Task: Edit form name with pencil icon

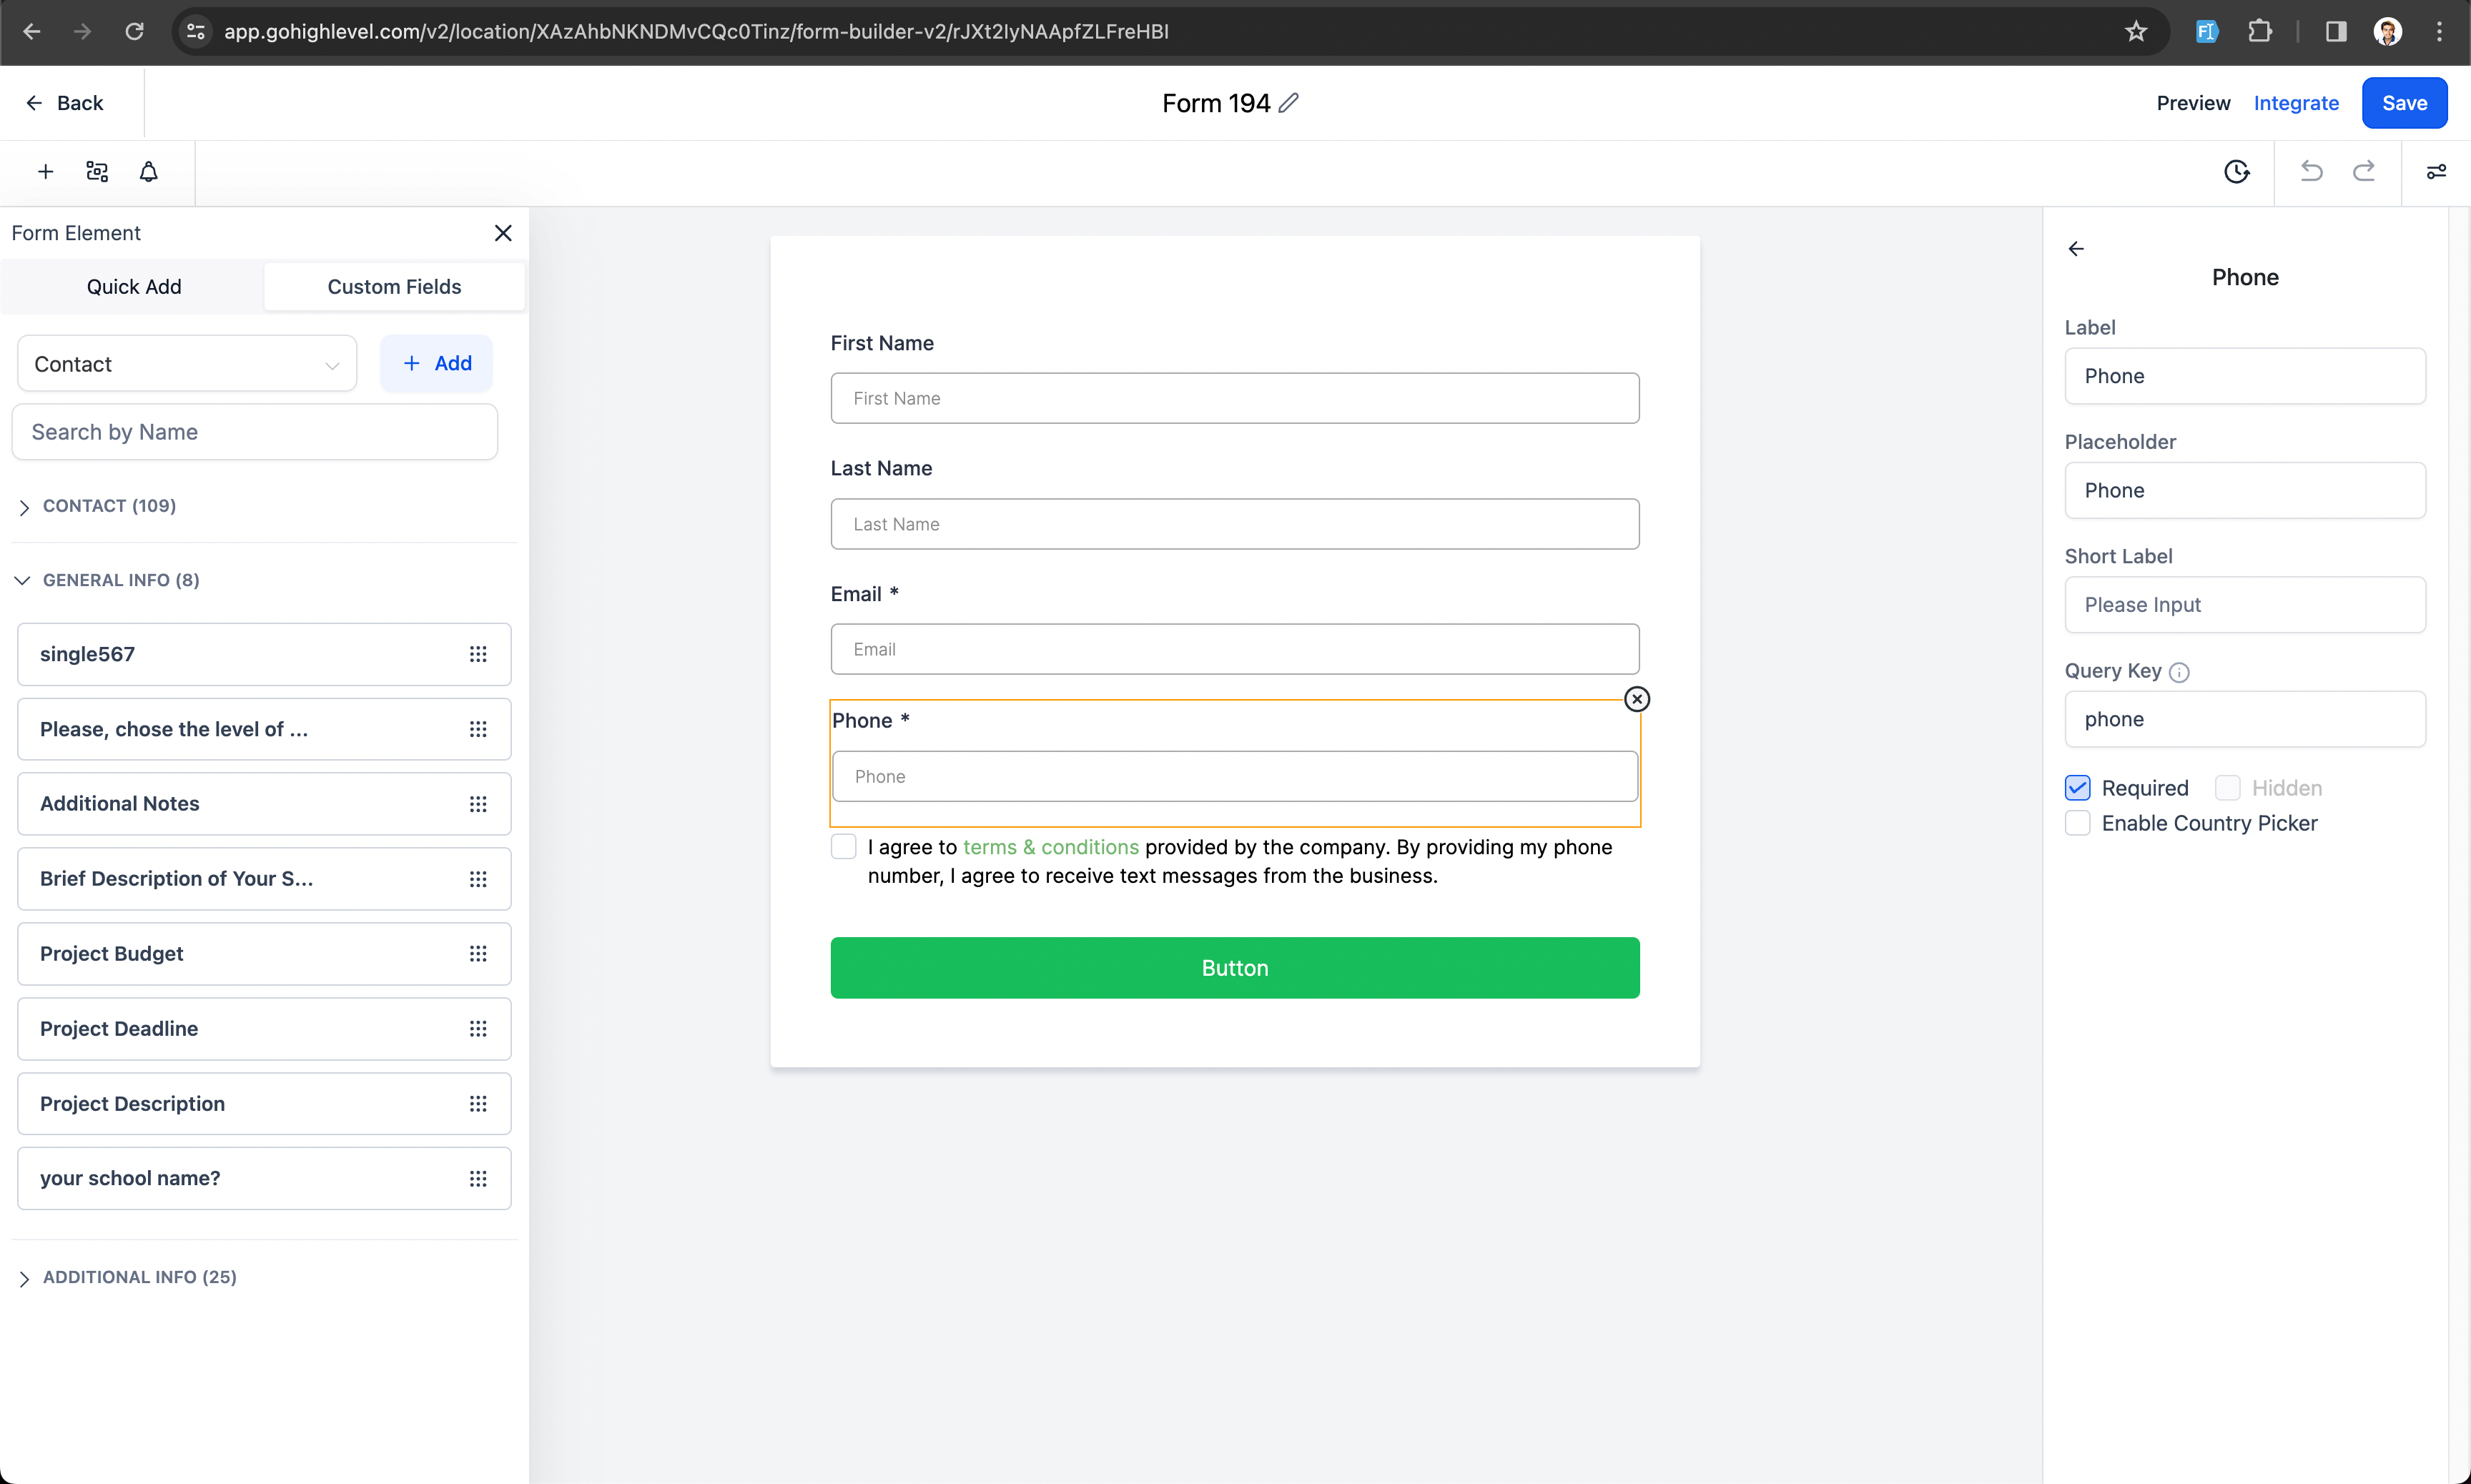Action: pyautogui.click(x=1289, y=103)
